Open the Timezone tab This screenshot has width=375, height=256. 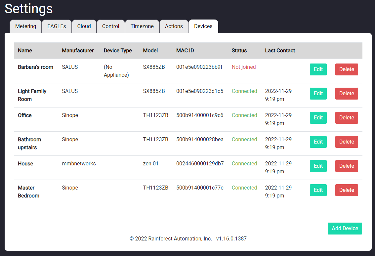(142, 26)
